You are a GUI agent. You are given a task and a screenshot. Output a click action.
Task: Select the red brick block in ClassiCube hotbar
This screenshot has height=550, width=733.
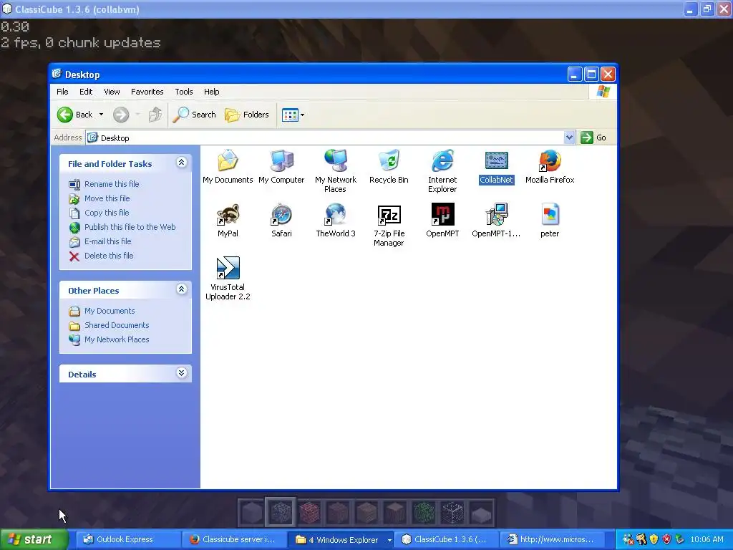pyautogui.click(x=309, y=512)
